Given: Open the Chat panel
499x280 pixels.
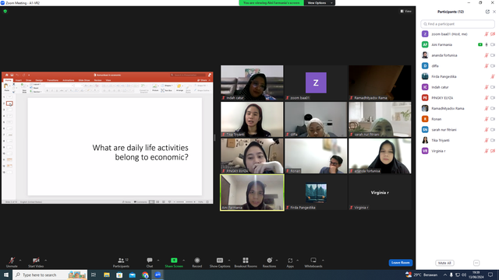Looking at the screenshot, I should pos(150,262).
